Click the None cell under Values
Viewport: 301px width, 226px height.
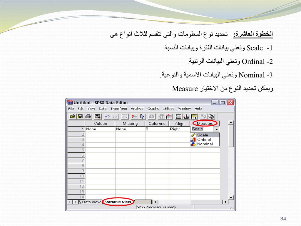click(x=100, y=129)
